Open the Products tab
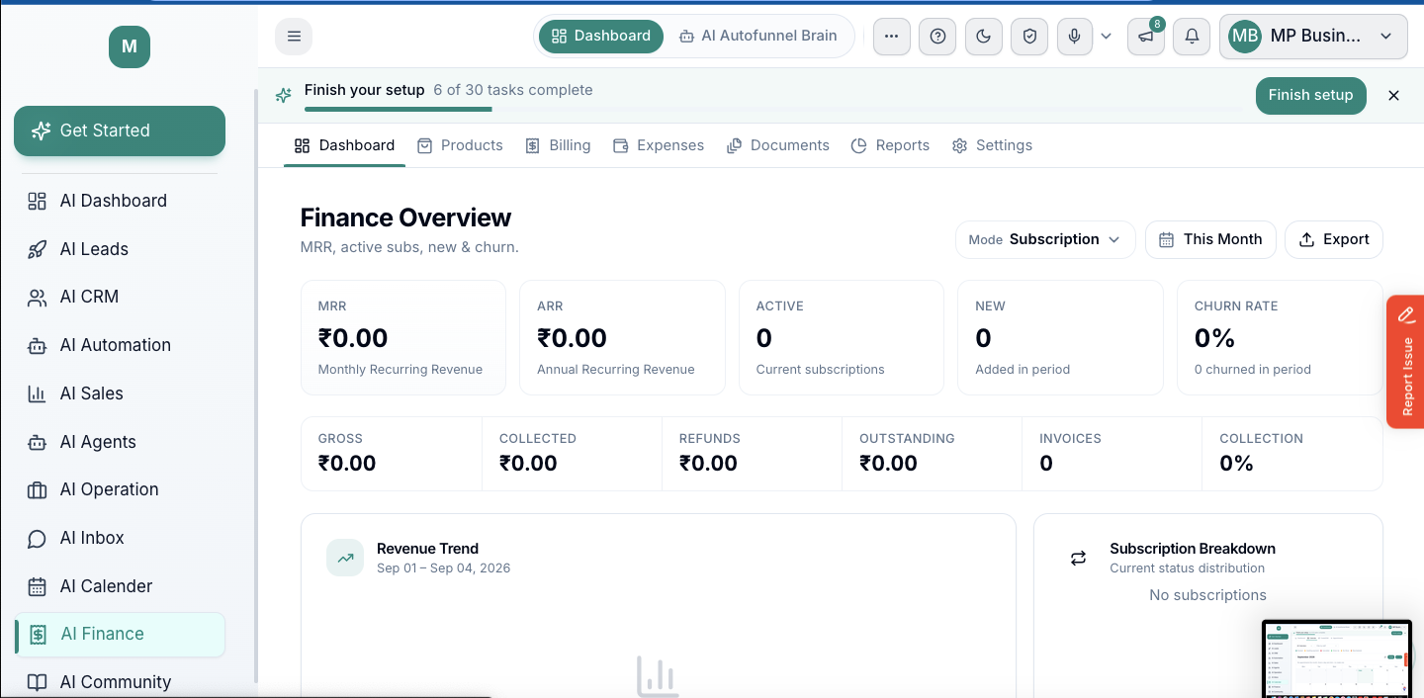Image resolution: width=1424 pixels, height=698 pixels. point(460,145)
